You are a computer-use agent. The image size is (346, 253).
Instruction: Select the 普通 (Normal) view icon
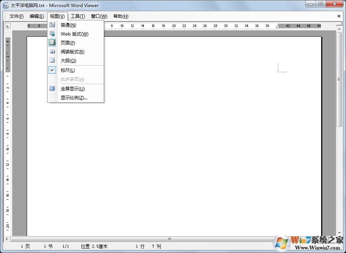click(52, 25)
